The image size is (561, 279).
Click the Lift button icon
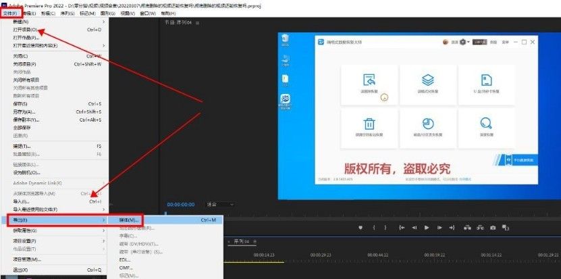[467, 228]
